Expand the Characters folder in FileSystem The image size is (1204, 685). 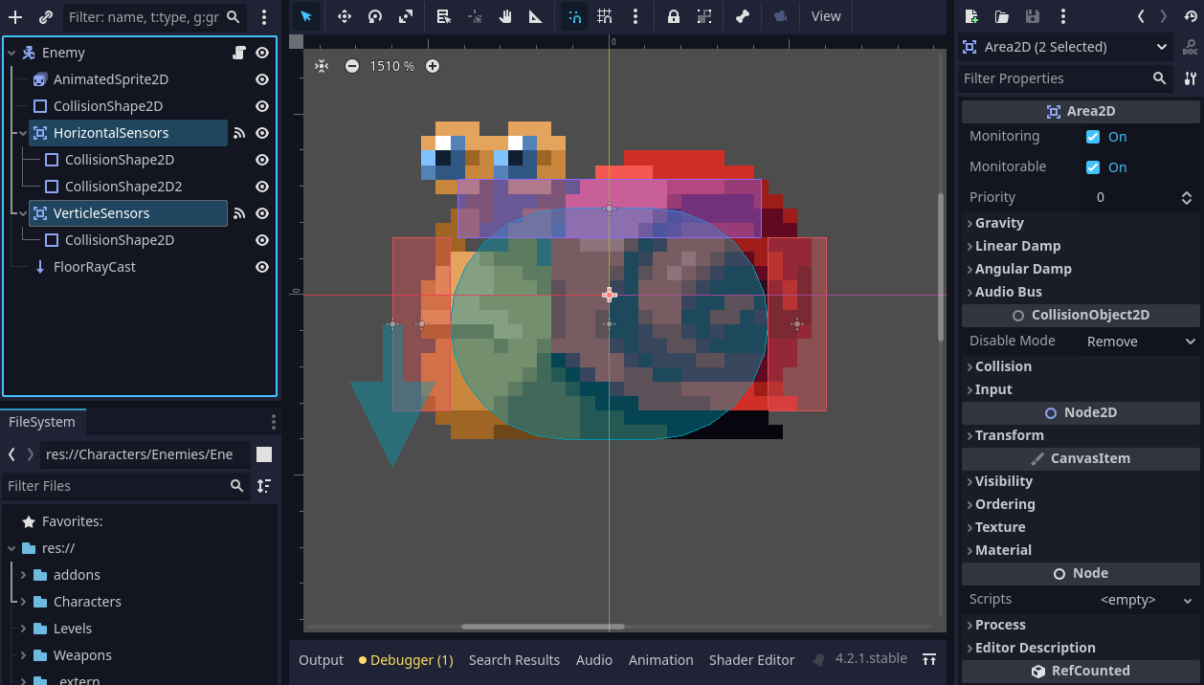(x=21, y=601)
